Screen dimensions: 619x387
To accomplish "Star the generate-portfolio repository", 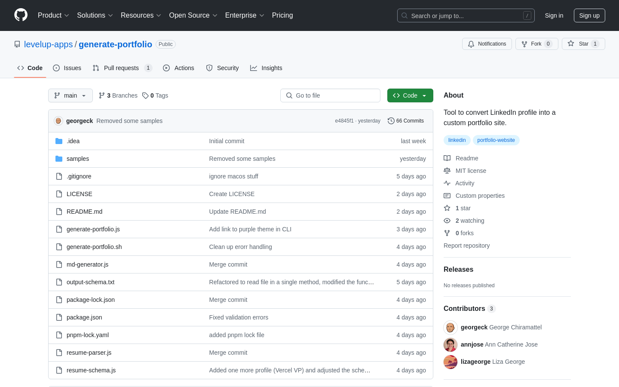I will point(583,44).
